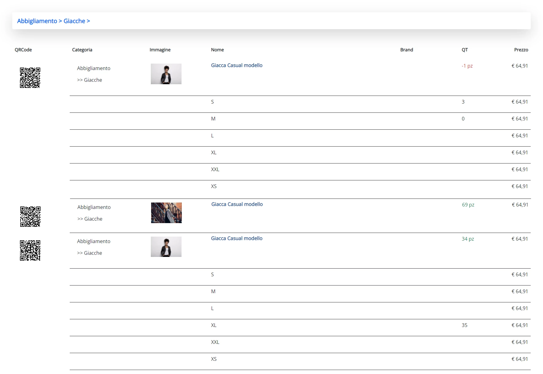Go to Abbigliamento in the breadcrumb
This screenshot has width=543, height=374.
coord(37,21)
